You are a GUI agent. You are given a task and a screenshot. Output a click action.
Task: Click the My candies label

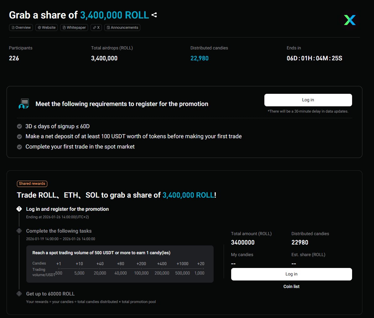tap(242, 255)
